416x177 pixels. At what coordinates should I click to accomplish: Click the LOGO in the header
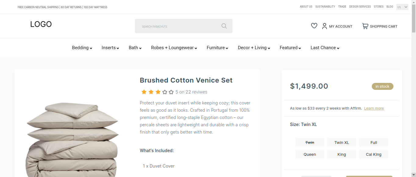[x=41, y=24]
